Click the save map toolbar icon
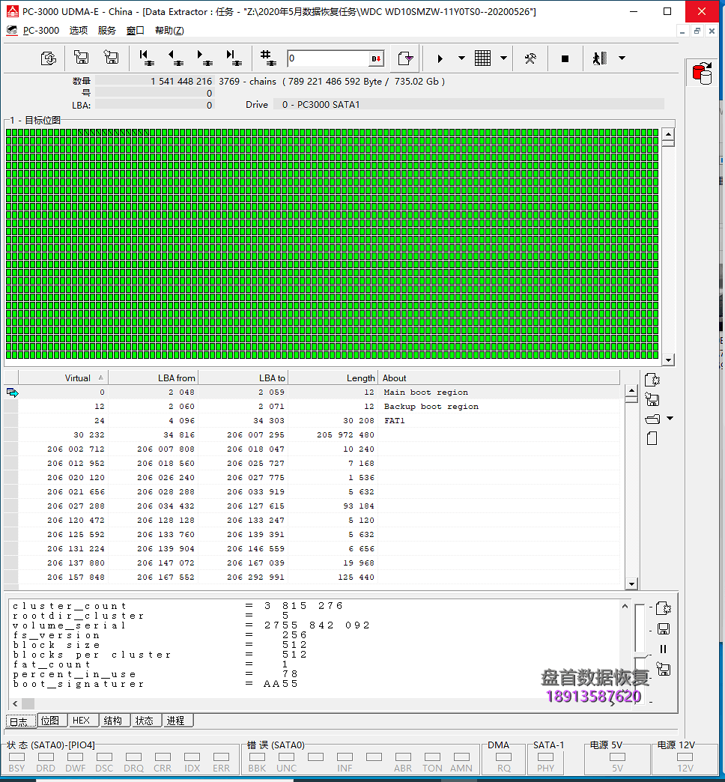The width and height of the screenshot is (725, 782). pyautogui.click(x=81, y=58)
